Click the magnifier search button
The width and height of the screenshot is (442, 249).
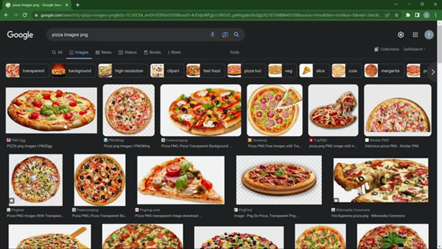pos(237,35)
